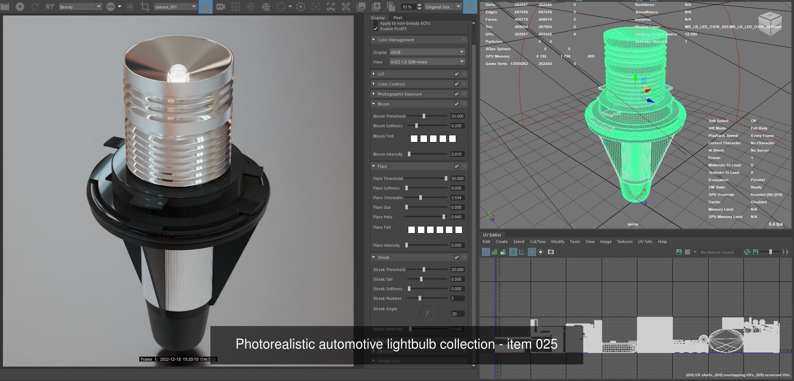794x381 pixels.
Task: Click the 93 % zoom field
Action: tap(408, 7)
